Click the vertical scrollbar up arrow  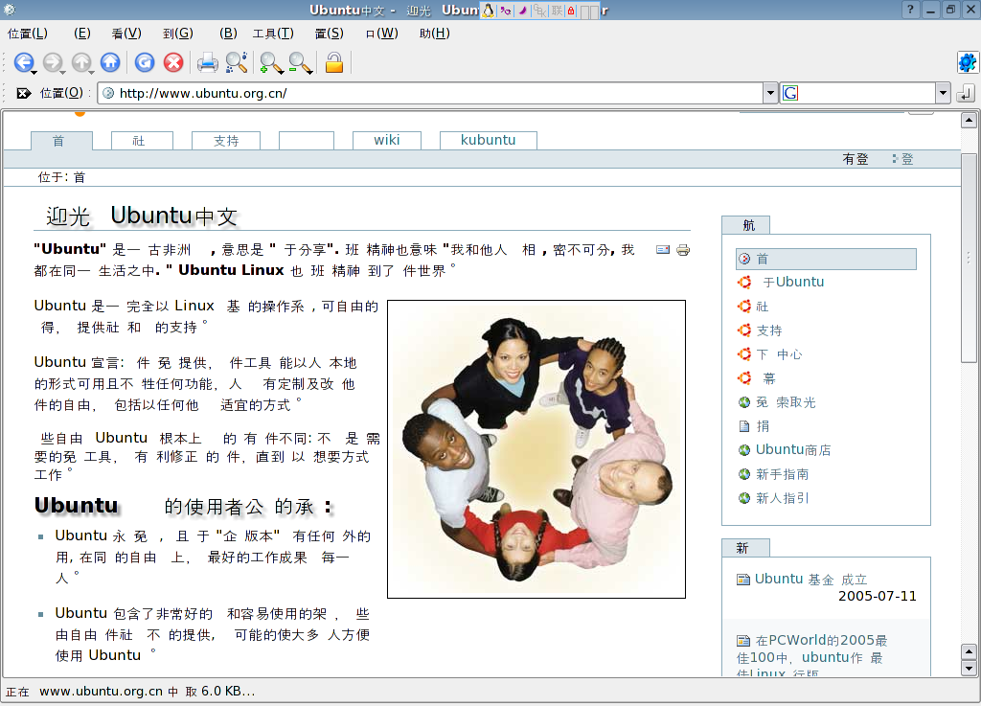point(969,120)
